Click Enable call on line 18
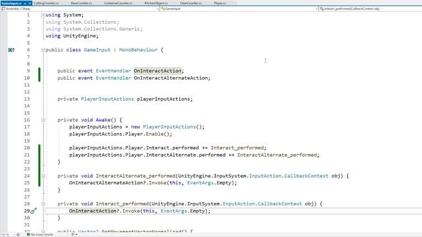 tap(155, 134)
